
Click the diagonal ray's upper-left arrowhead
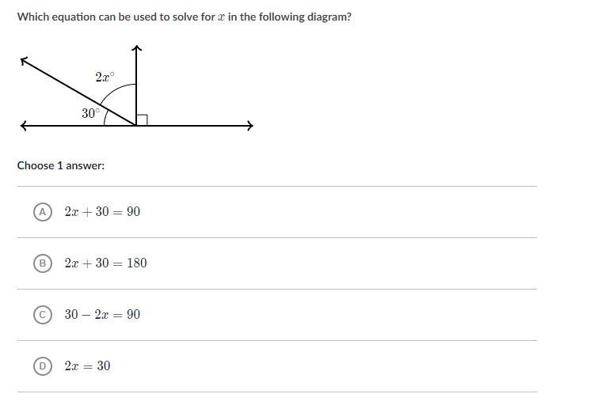tap(25, 61)
